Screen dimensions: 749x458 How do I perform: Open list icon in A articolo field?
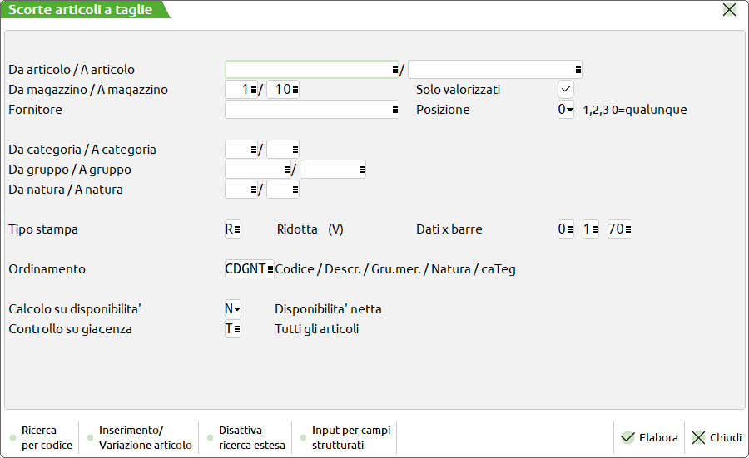(578, 70)
